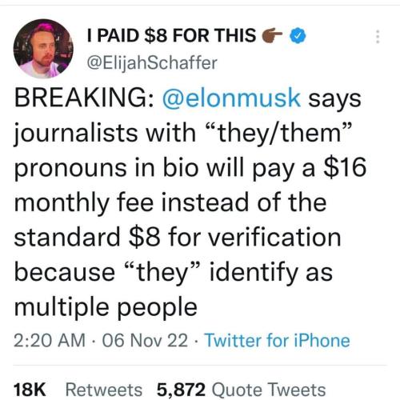
Task: Open the "I PAID $8 FOR THIS" display name
Action: coord(171,35)
